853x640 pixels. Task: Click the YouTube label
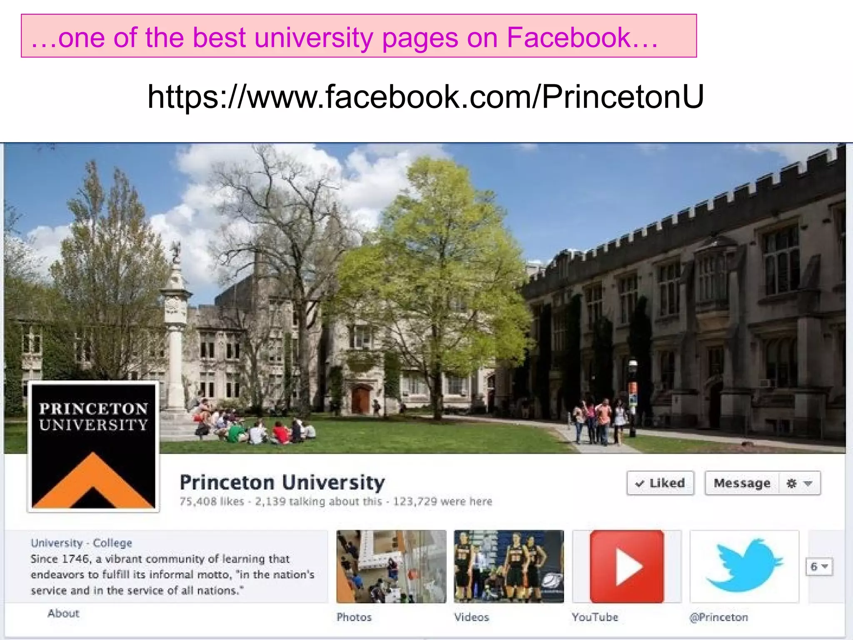595,617
